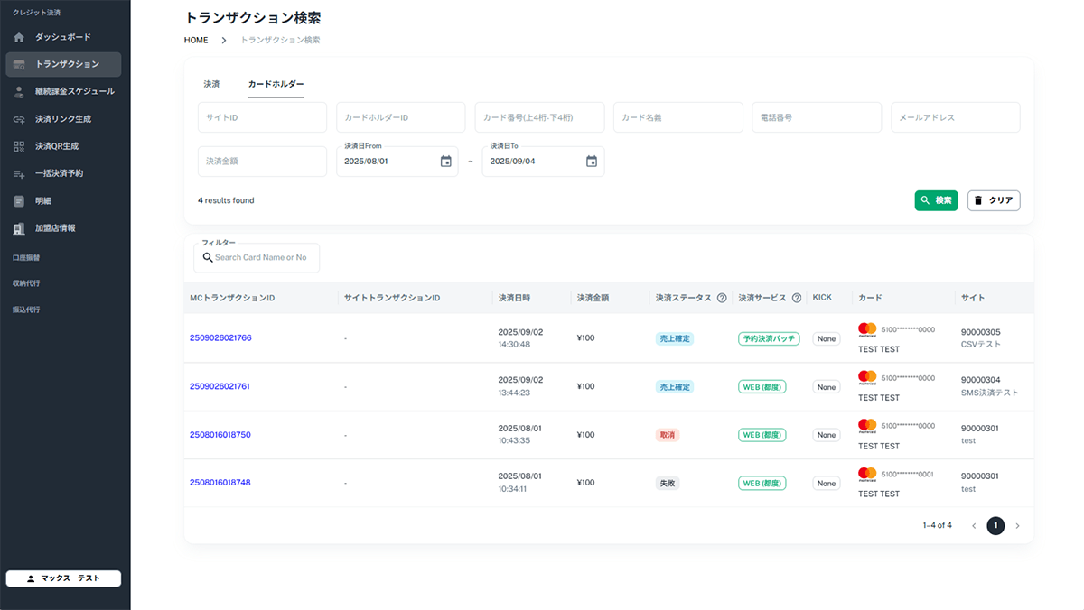The width and height of the screenshot is (1084, 610).
Task: Click the Dashboard home icon in sidebar
Action: pos(19,37)
